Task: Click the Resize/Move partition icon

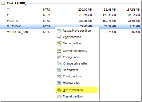Action: coord(59,31)
